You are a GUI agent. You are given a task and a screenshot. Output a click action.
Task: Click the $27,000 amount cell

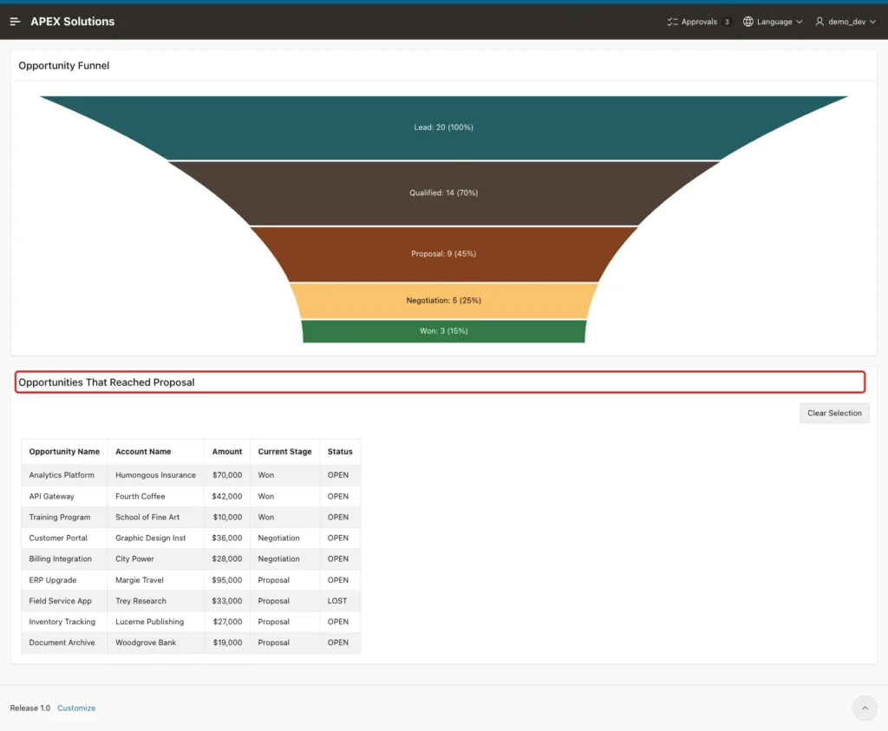227,622
